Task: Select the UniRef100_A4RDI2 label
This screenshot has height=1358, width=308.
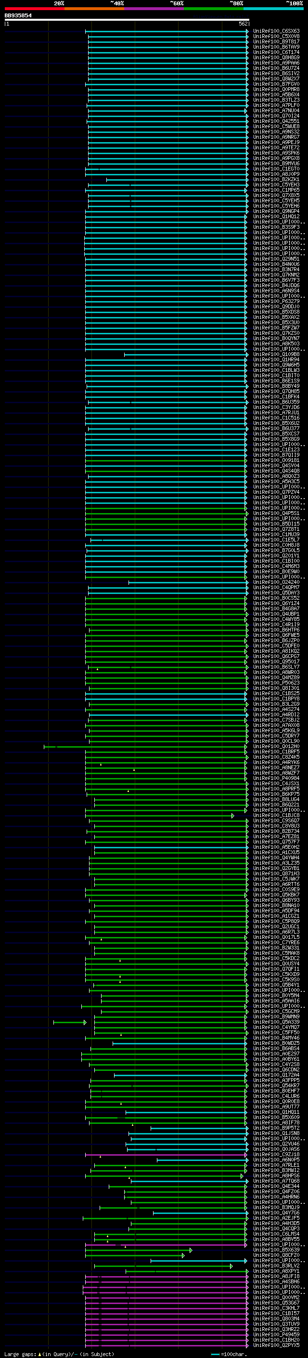Action: pos(276,715)
